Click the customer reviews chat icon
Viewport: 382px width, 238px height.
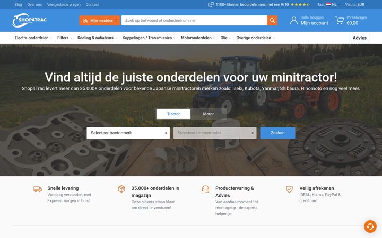[x=211, y=4]
